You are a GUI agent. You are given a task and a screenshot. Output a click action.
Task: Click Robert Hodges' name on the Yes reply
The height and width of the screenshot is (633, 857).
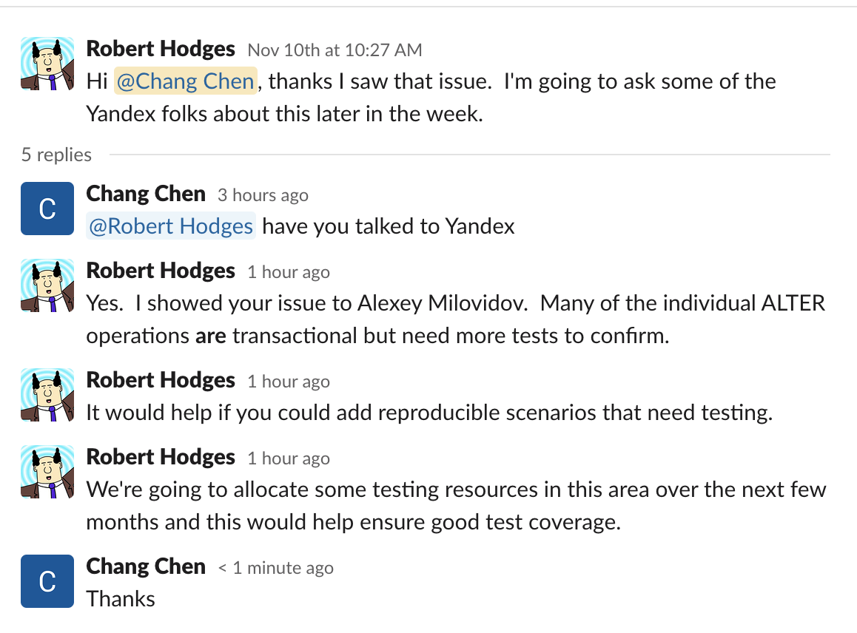coord(160,271)
